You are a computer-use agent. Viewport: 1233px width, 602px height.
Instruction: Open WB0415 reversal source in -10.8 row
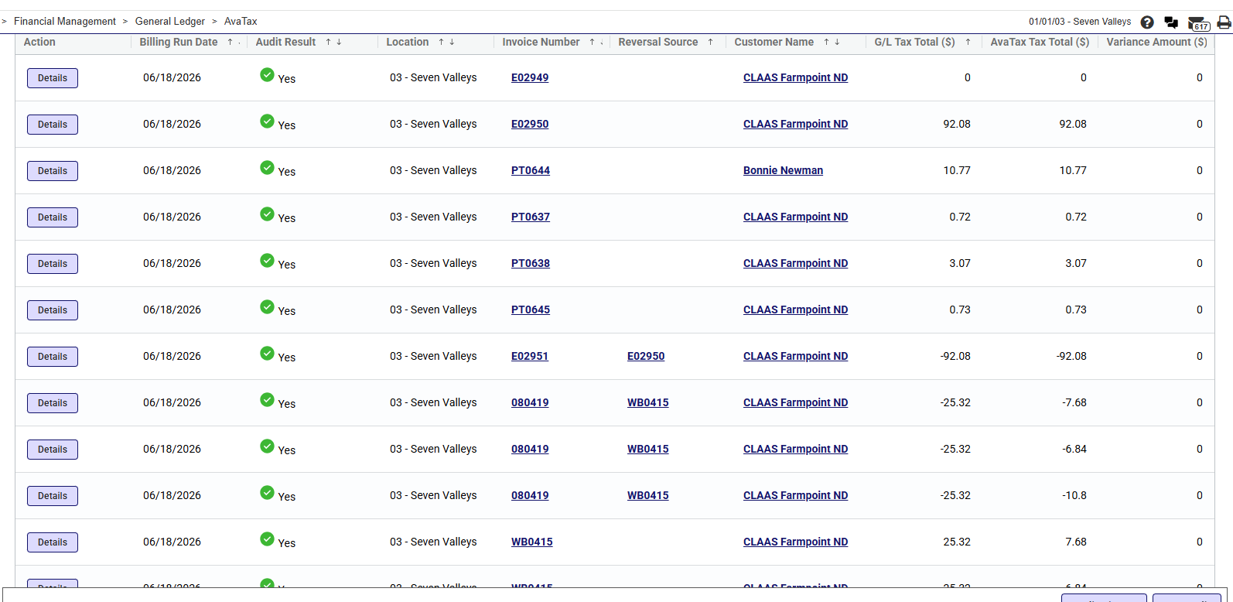coord(648,496)
